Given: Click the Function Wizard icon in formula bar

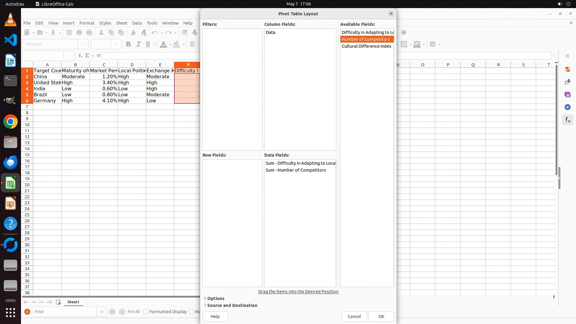Looking at the screenshot, I should point(80,56).
